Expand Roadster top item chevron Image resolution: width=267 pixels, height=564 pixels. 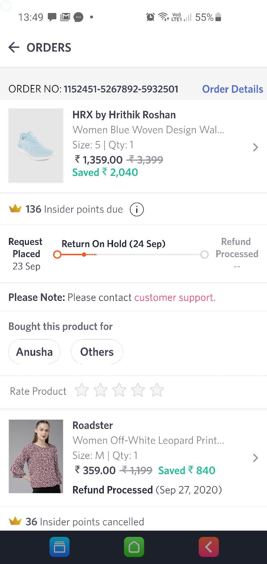(x=255, y=458)
